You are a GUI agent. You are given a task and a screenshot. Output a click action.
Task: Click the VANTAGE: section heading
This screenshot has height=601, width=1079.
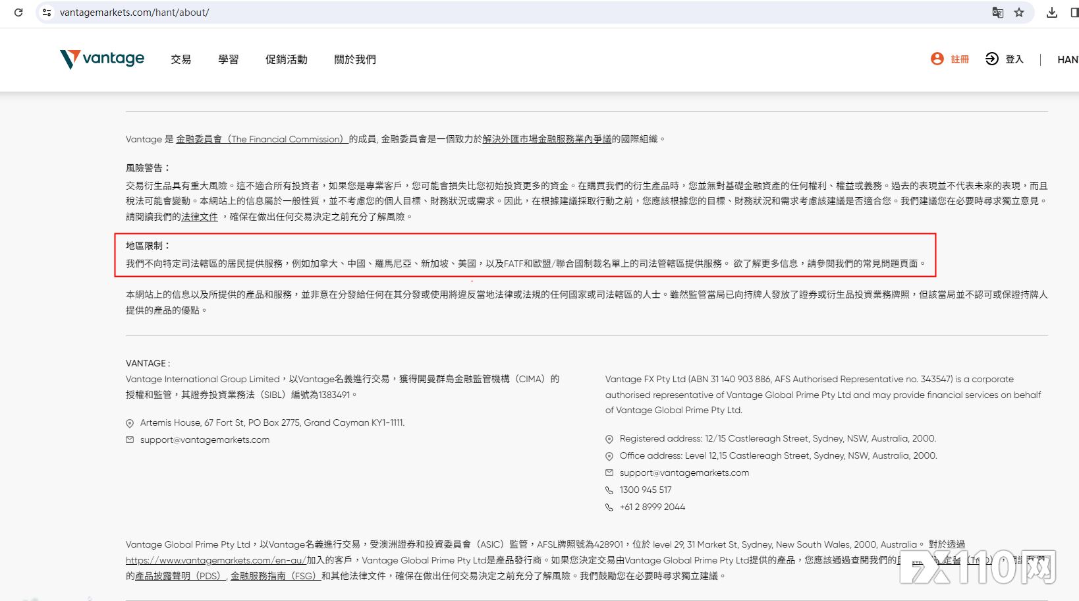[148, 364]
